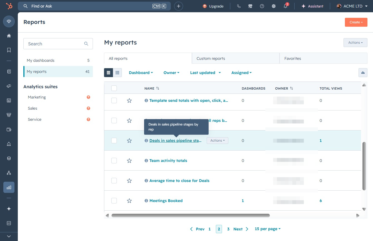Open the help question mark icon
The width and height of the screenshot is (373, 241).
click(262, 6)
